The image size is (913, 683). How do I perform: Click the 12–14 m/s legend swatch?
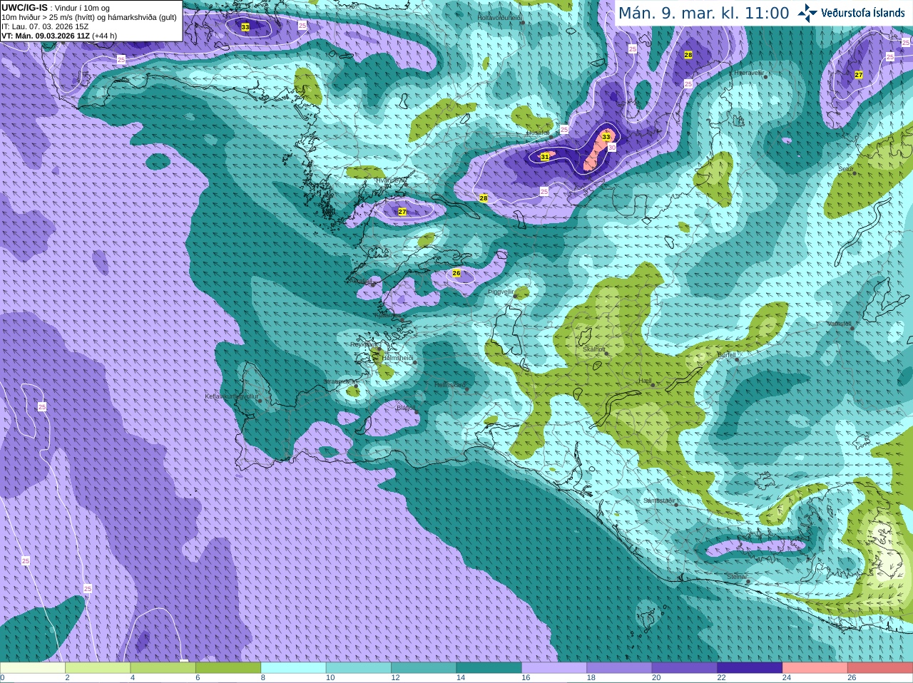[x=424, y=668]
